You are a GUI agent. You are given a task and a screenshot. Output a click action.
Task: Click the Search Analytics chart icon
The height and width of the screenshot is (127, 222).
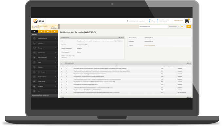[x=34, y=58]
